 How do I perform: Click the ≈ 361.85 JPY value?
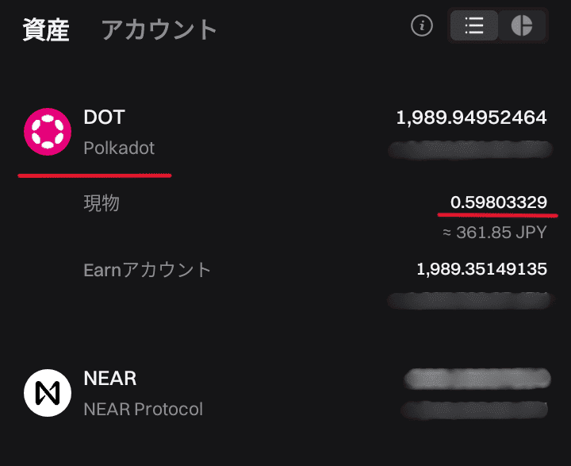(495, 235)
